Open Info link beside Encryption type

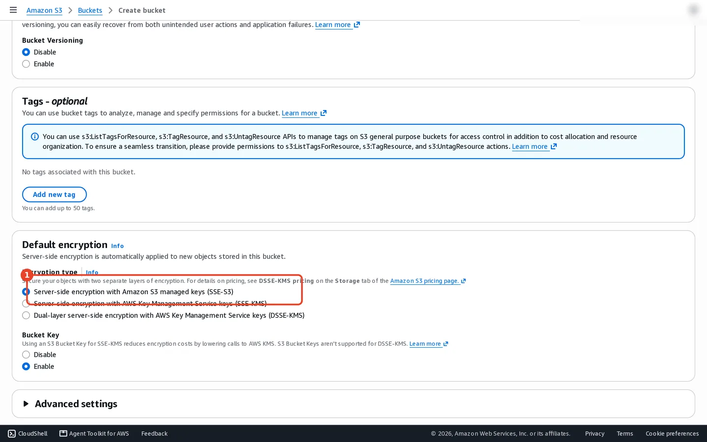pyautogui.click(x=92, y=272)
